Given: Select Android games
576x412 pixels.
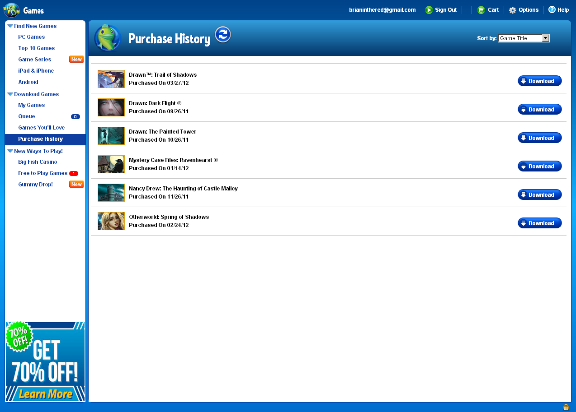Looking at the screenshot, I should pos(28,82).
